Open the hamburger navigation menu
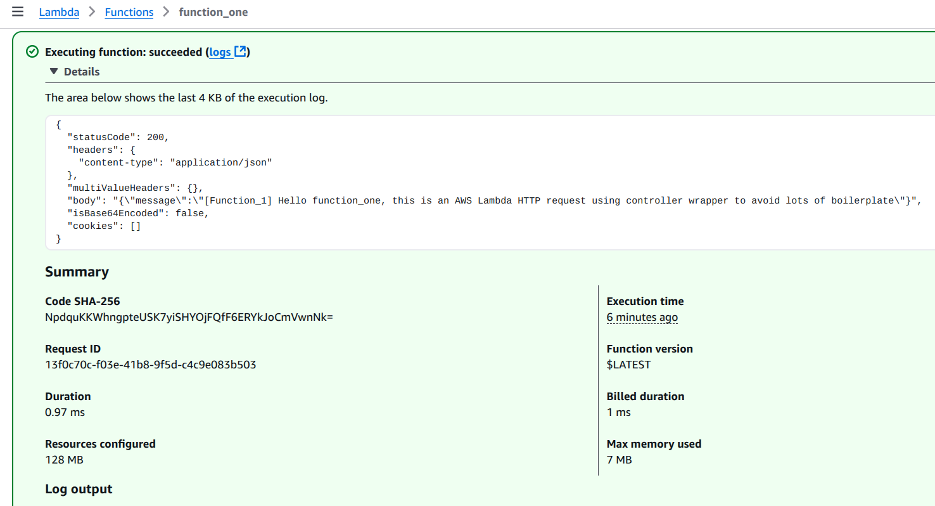This screenshot has width=935, height=506. pos(18,11)
